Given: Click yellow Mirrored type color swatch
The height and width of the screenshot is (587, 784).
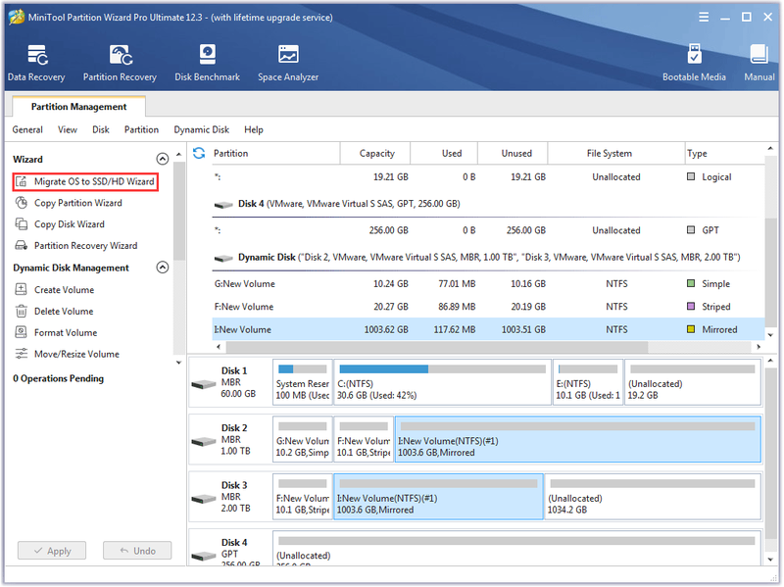Looking at the screenshot, I should pyautogui.click(x=691, y=329).
